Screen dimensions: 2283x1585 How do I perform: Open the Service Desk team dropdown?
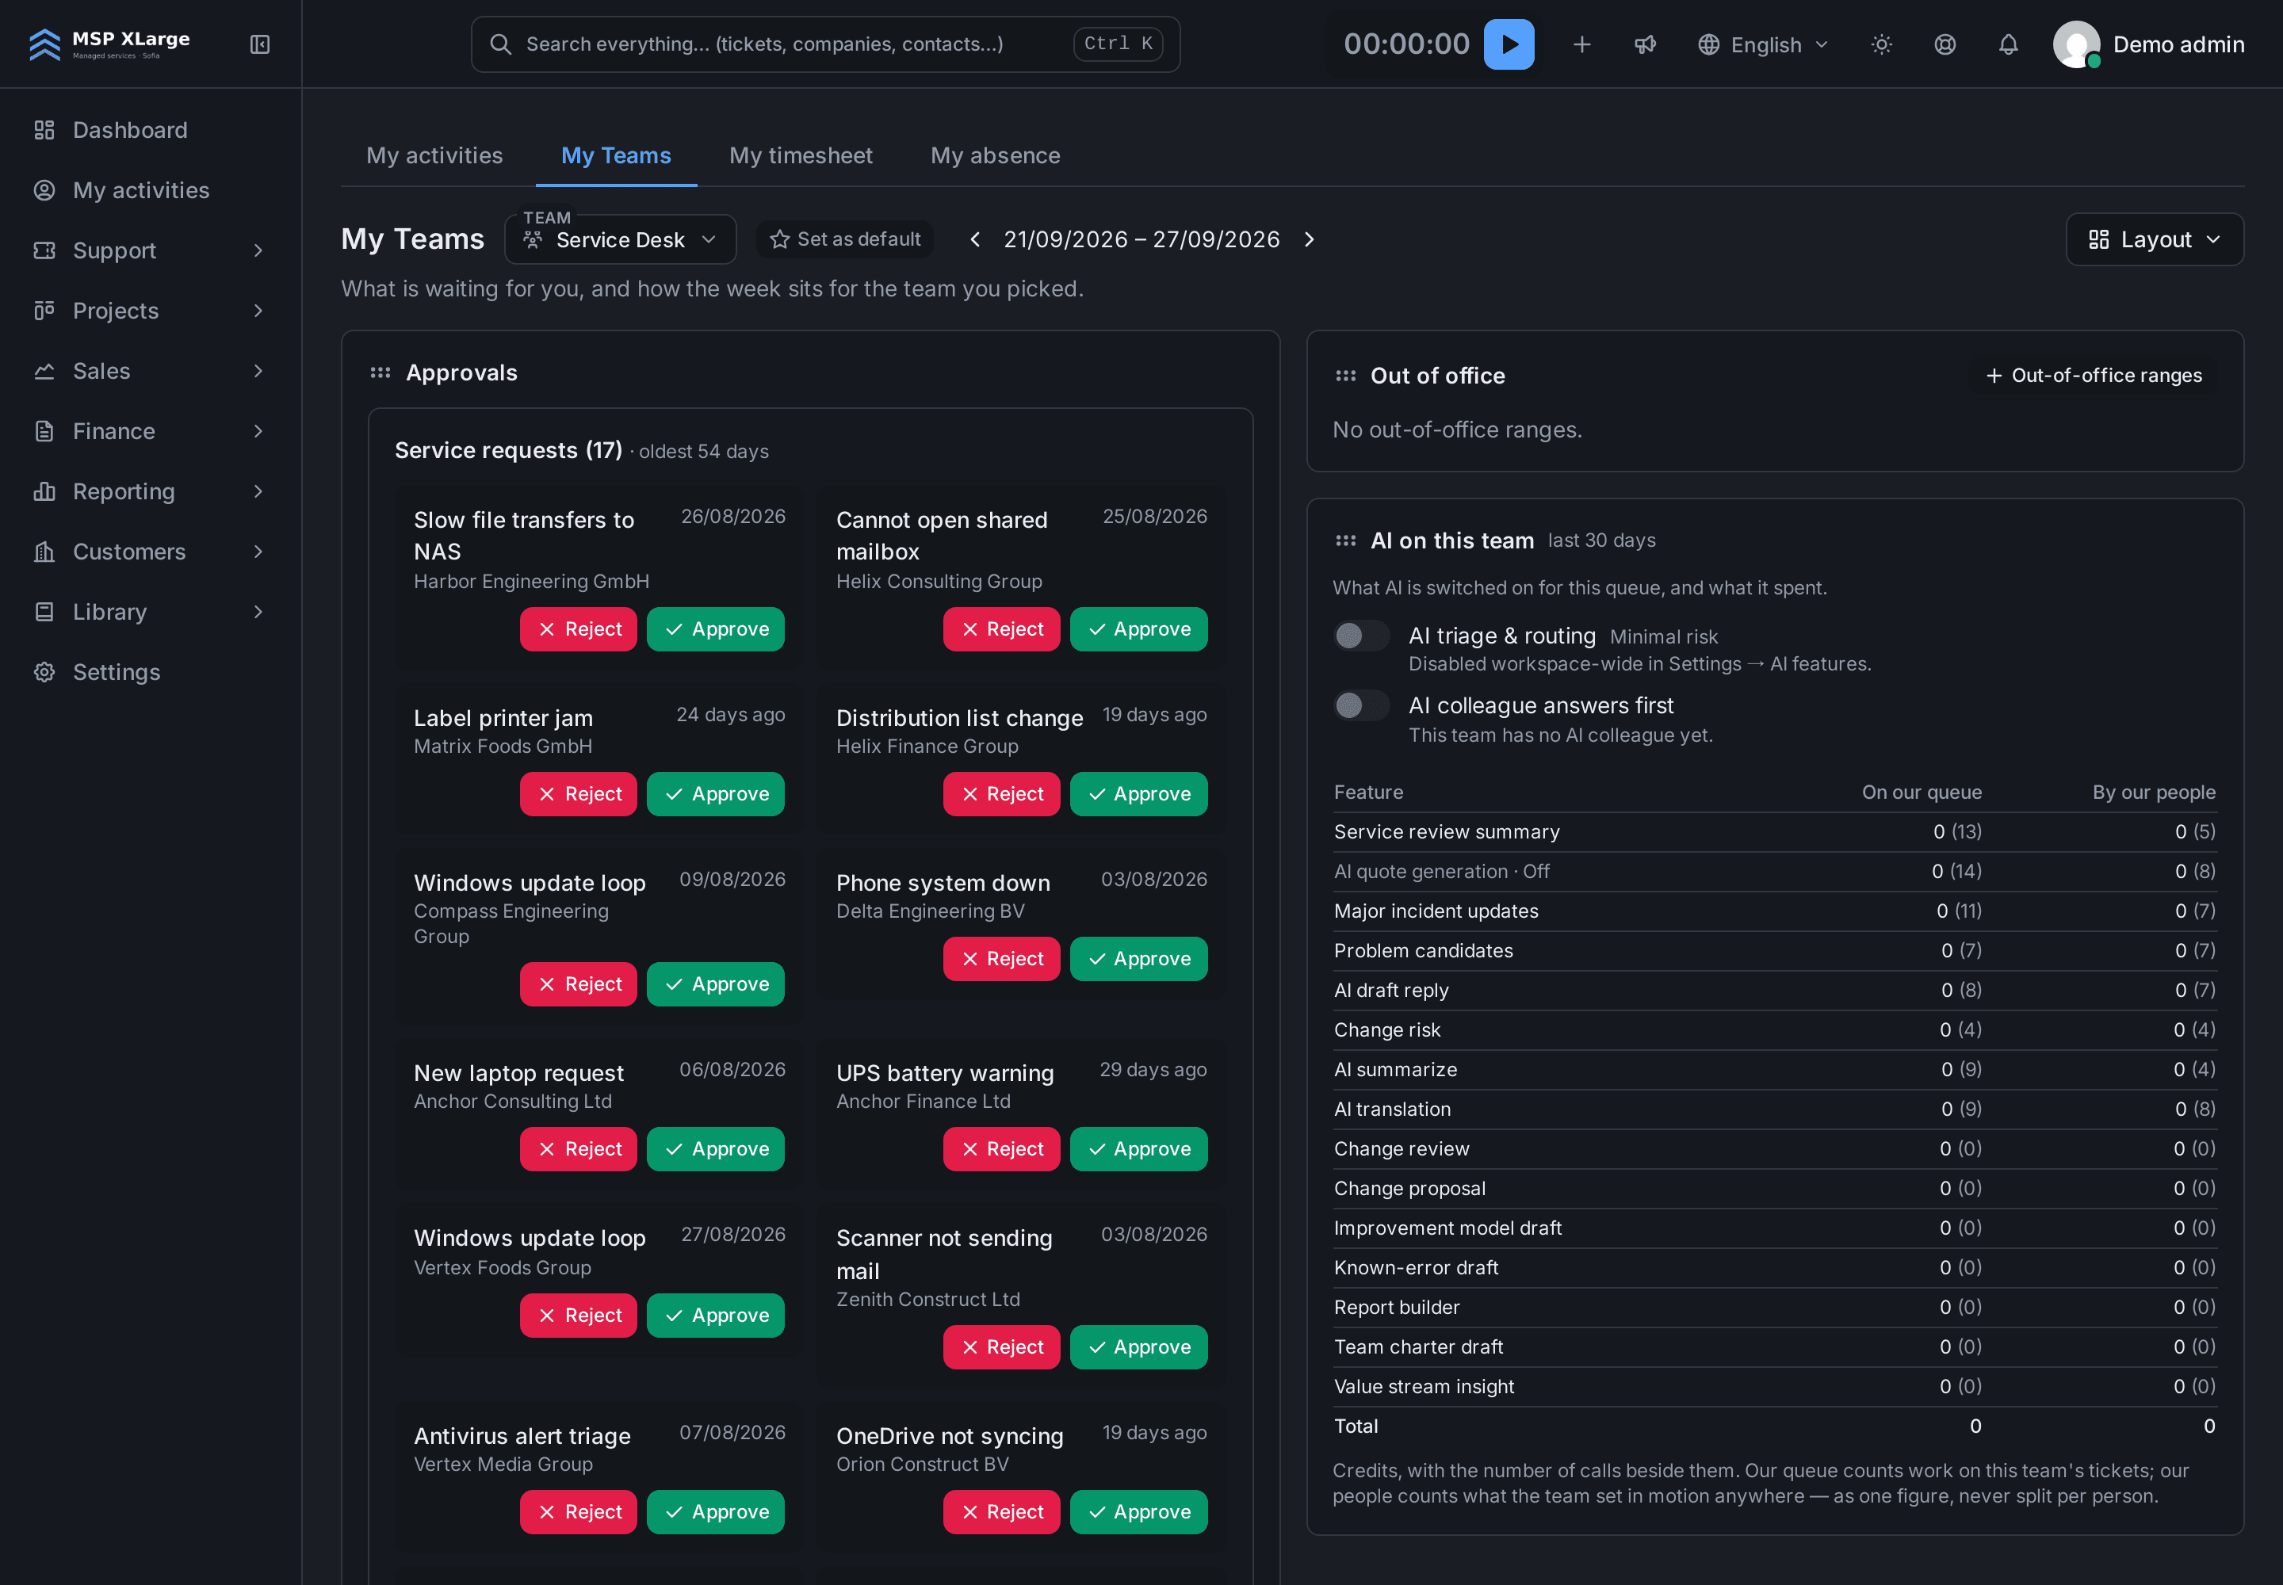click(620, 239)
